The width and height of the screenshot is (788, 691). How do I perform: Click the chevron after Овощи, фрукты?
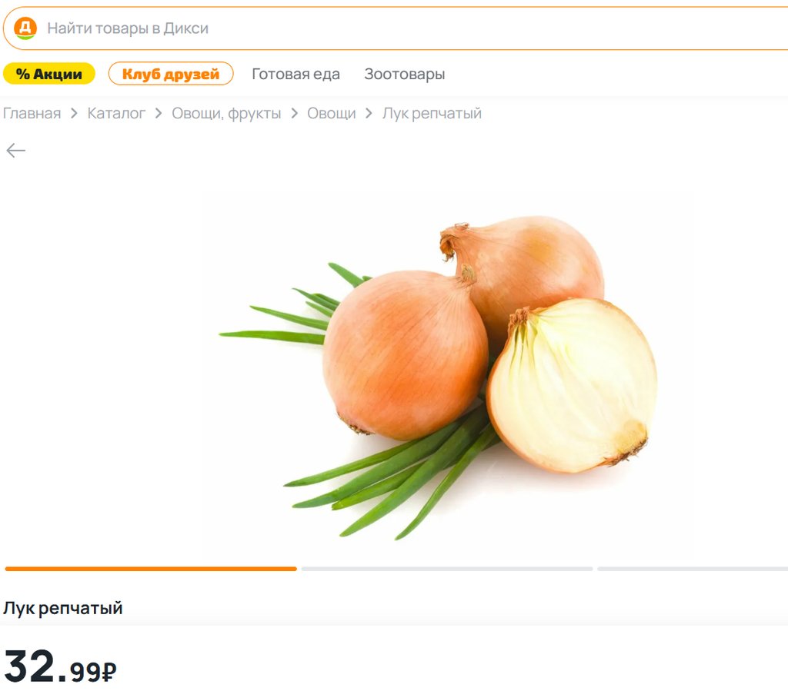pyautogui.click(x=295, y=114)
